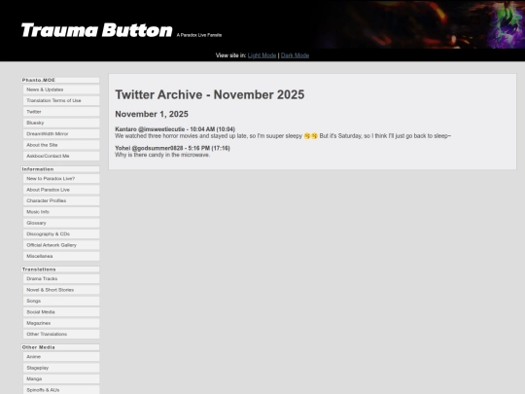Image resolution: width=525 pixels, height=394 pixels.
Task: Browse Discography & CDs
Action: pos(61,233)
